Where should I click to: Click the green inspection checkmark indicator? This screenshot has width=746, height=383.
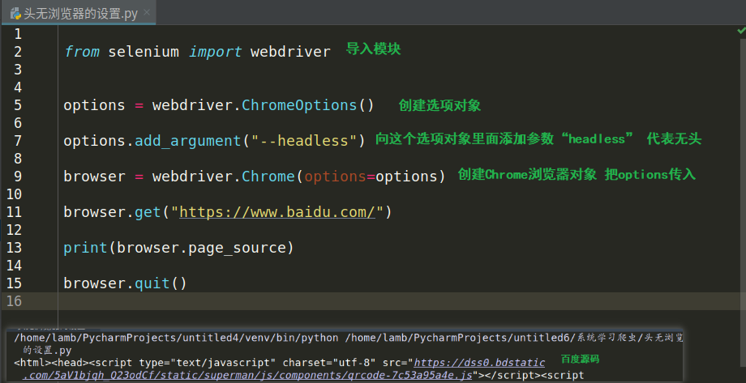point(741,31)
